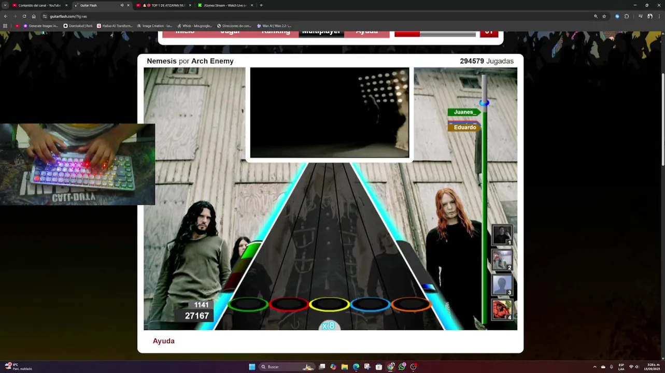Bookmark this page with the star icon
The width and height of the screenshot is (665, 373).
[604, 16]
